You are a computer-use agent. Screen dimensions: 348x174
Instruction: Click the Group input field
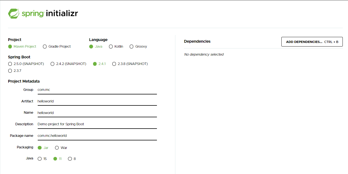tap(97, 90)
